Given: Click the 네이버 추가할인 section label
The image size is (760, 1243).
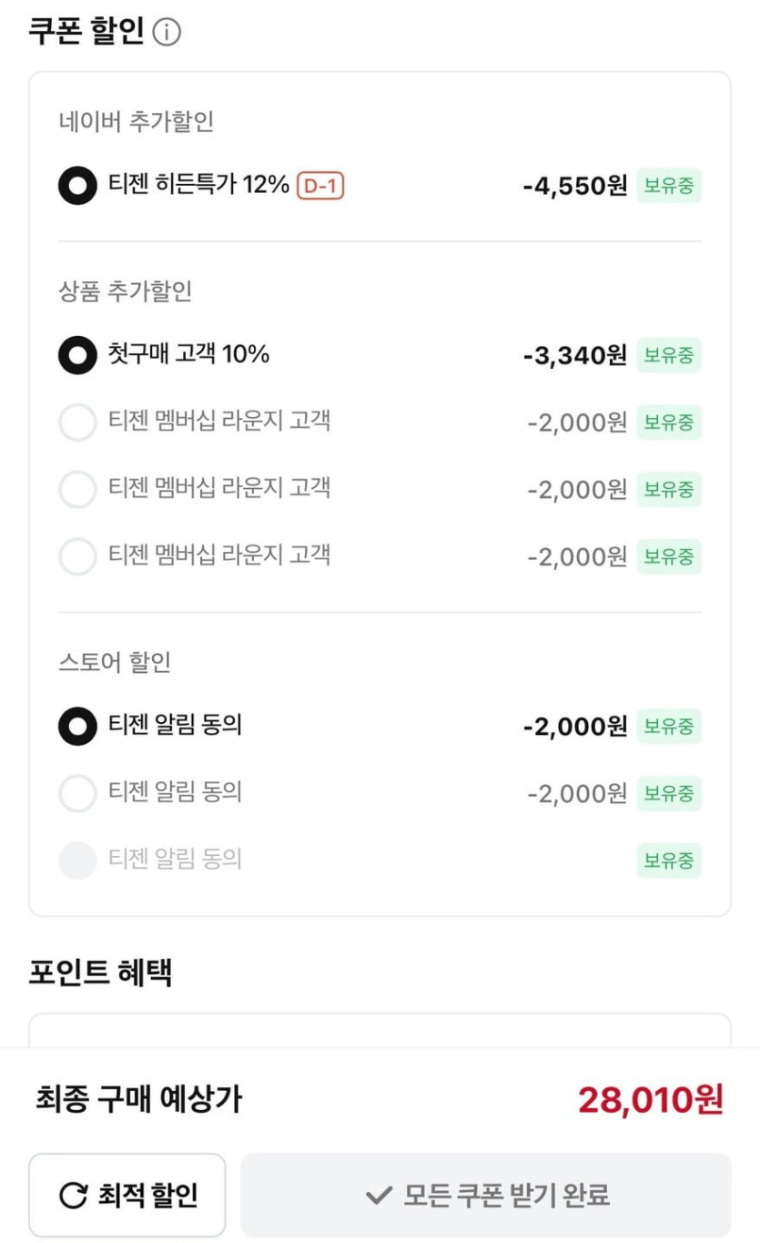Looking at the screenshot, I should [x=137, y=121].
